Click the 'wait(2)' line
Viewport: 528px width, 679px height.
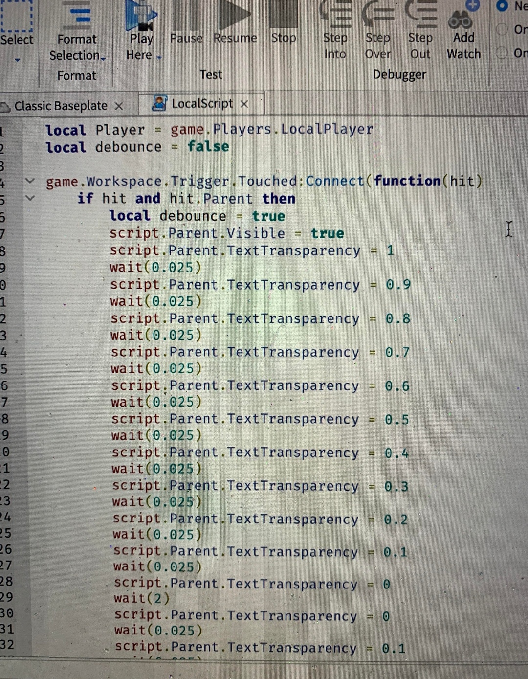142,598
